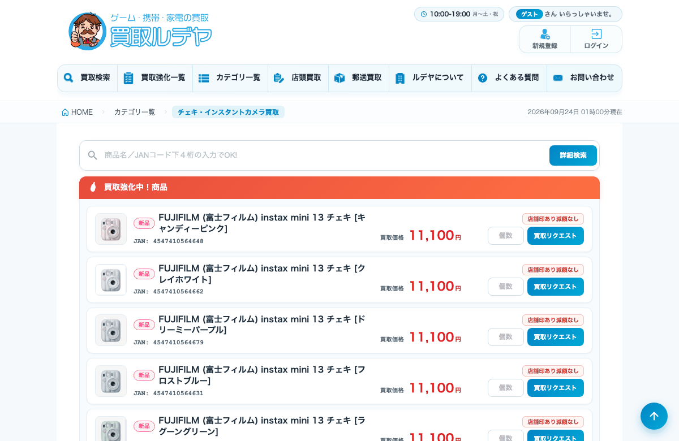Click the clock icon beside 10:00-19:00
Image resolution: width=679 pixels, height=441 pixels.
tap(424, 14)
